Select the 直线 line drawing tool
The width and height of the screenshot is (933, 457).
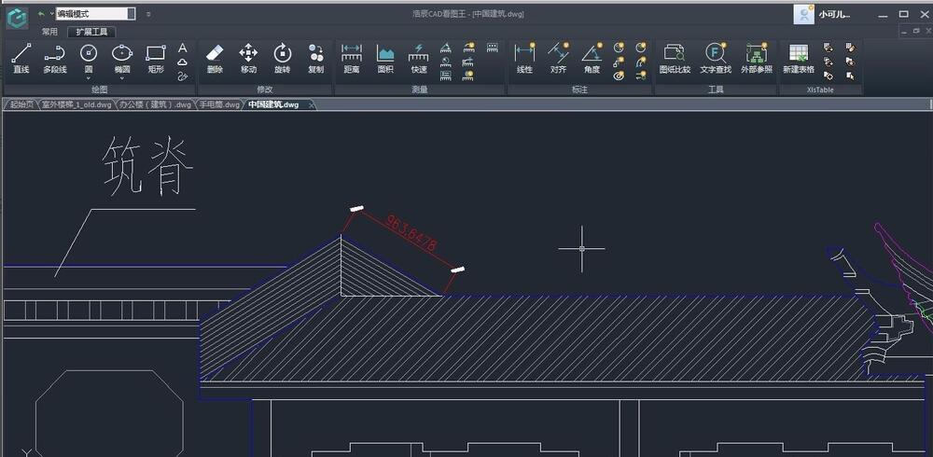click(21, 58)
